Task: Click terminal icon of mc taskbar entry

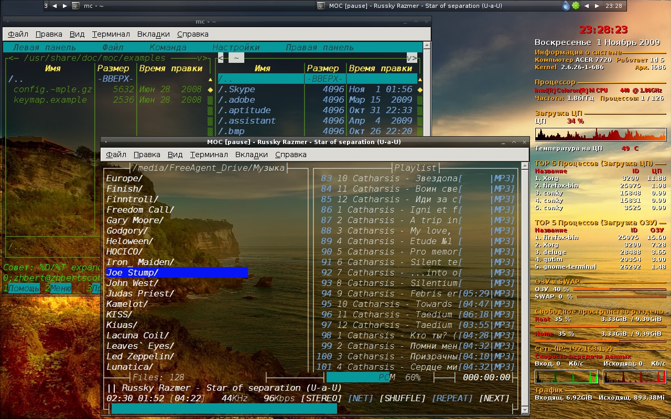Action: (x=75, y=6)
